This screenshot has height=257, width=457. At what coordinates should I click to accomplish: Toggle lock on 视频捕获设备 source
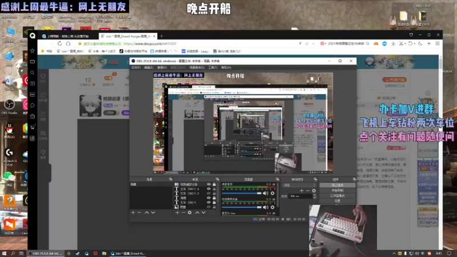[x=214, y=184]
